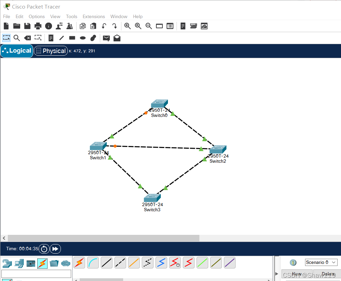Open the View menu
The image size is (341, 281).
[x=55, y=16]
